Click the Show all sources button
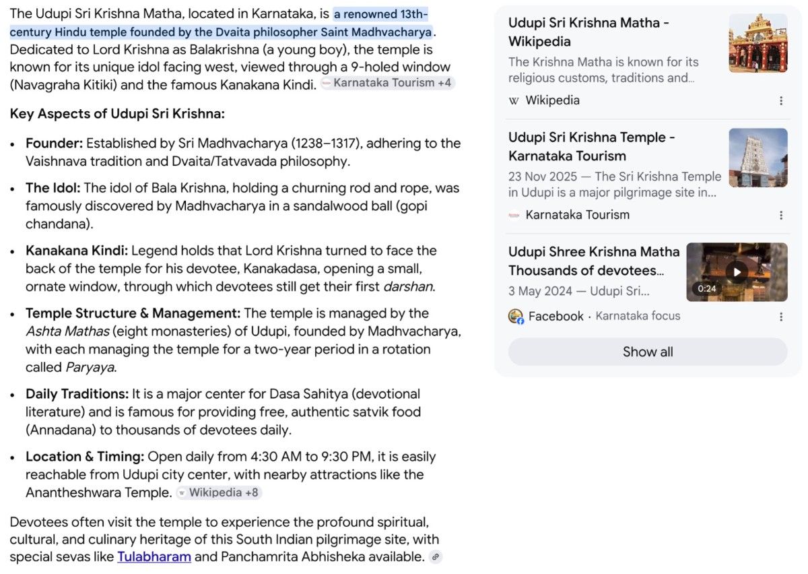This screenshot has height=574, width=808. tap(648, 352)
